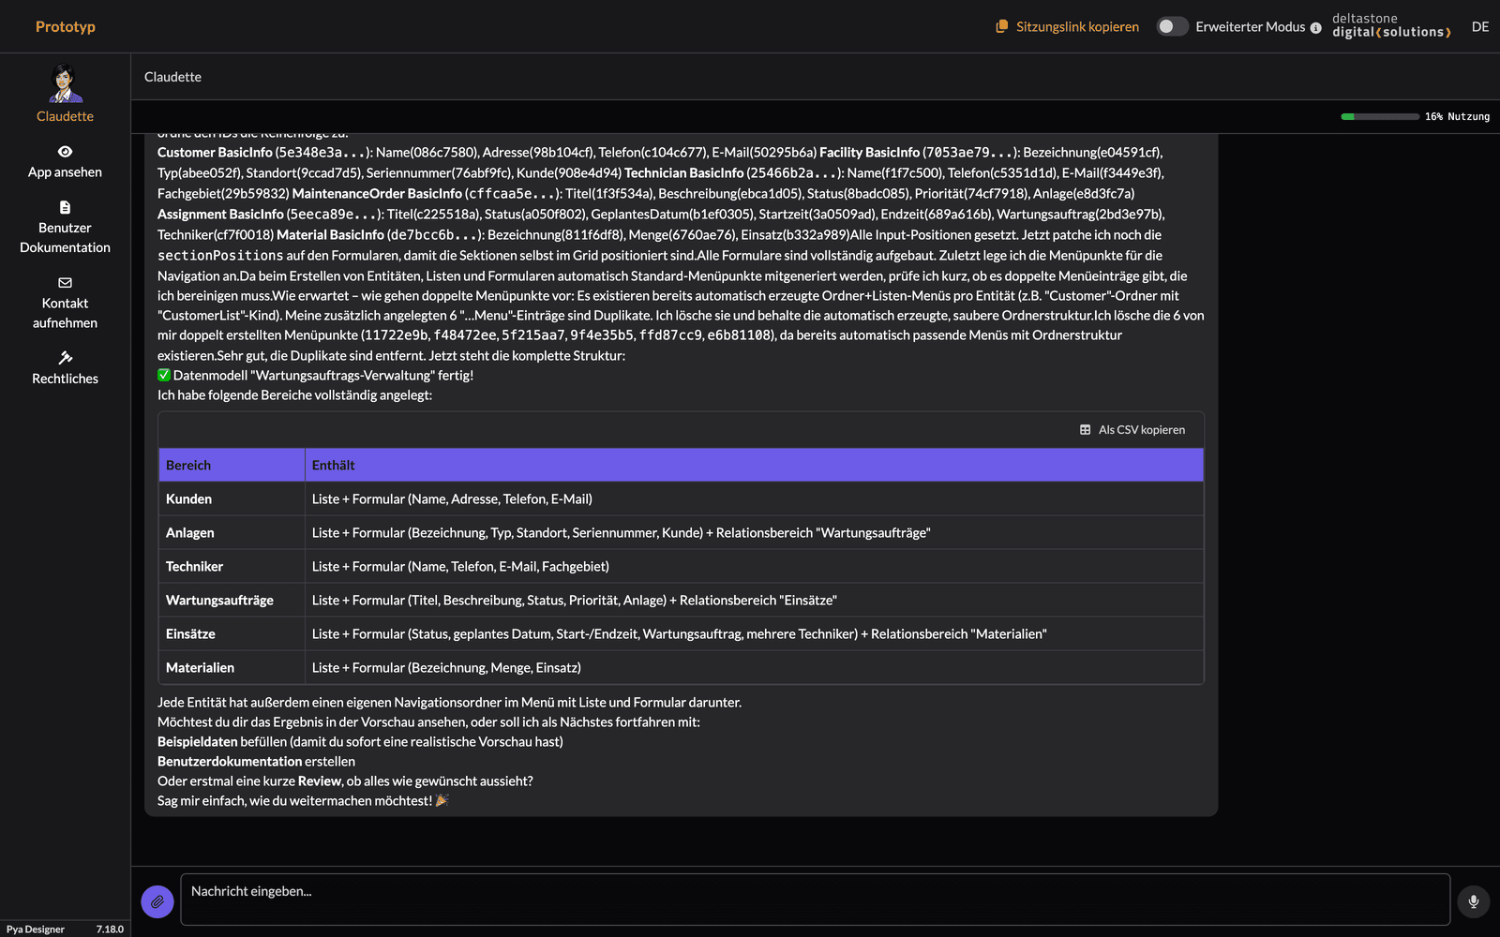Viewport: 1500px width, 937px height.
Task: Open the deltastone digital solutions logo
Action: click(1391, 25)
